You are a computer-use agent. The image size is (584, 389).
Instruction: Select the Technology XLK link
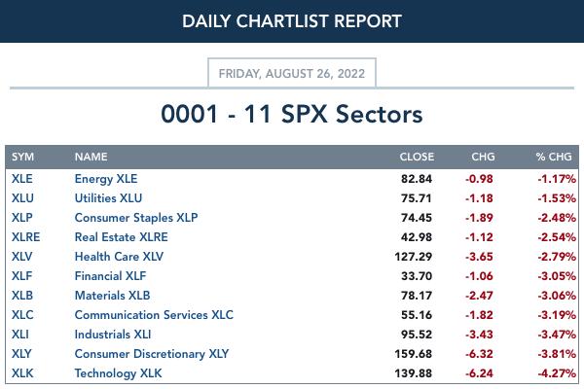(x=118, y=373)
